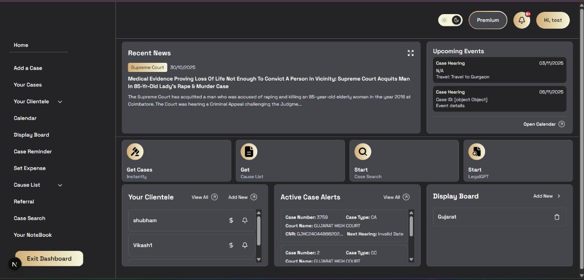
Task: Click the dollar icon next to Vikash1
Action: [x=231, y=245]
